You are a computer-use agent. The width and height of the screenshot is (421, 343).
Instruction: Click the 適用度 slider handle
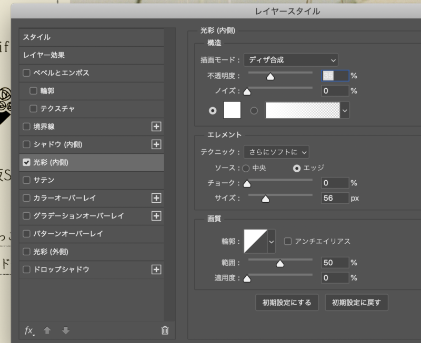point(247,279)
